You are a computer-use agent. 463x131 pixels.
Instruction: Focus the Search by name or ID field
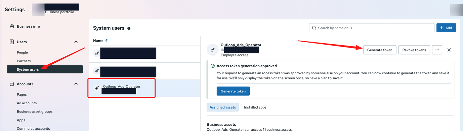point(372,28)
